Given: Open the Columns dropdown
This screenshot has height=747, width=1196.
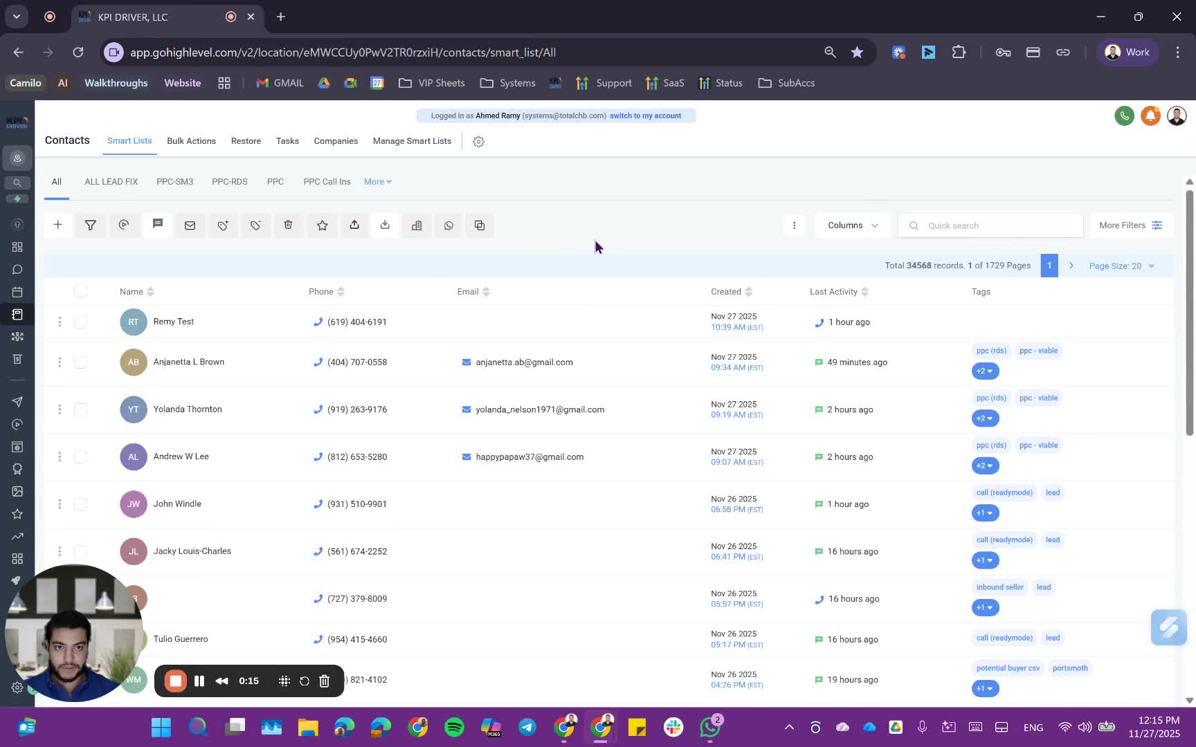Looking at the screenshot, I should coord(853,225).
